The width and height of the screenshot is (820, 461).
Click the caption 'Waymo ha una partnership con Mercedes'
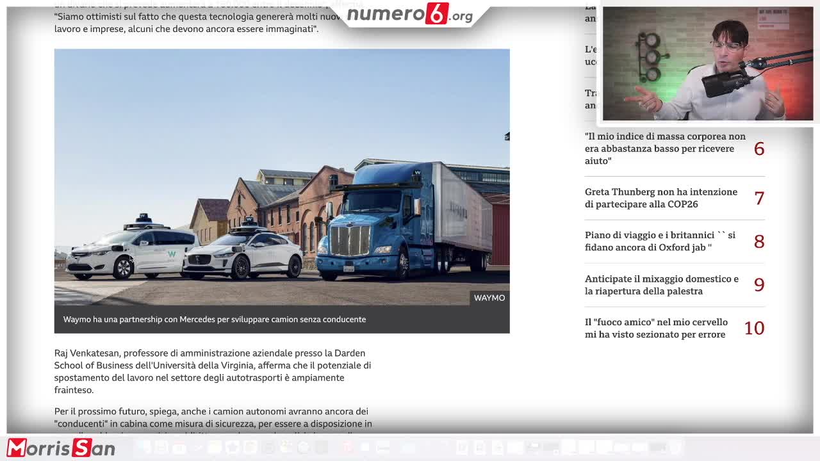point(215,319)
